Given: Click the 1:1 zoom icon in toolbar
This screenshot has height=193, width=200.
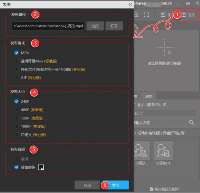Looking at the screenshot, I should [x=136, y=15].
